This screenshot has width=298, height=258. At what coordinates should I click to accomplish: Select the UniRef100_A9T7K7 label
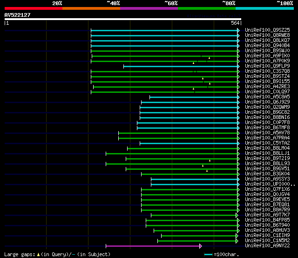click(x=267, y=215)
